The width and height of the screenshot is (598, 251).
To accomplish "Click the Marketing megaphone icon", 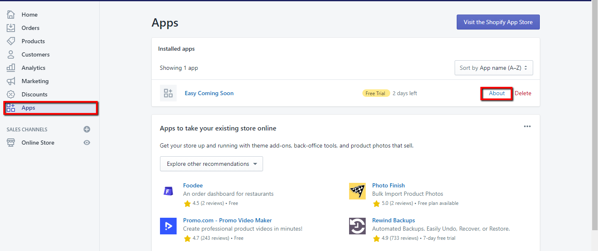I will [11, 81].
